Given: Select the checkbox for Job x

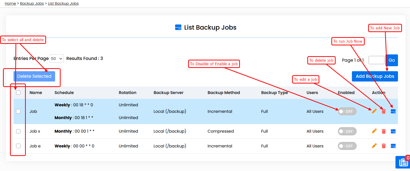Looking at the screenshot, I should [x=18, y=131].
